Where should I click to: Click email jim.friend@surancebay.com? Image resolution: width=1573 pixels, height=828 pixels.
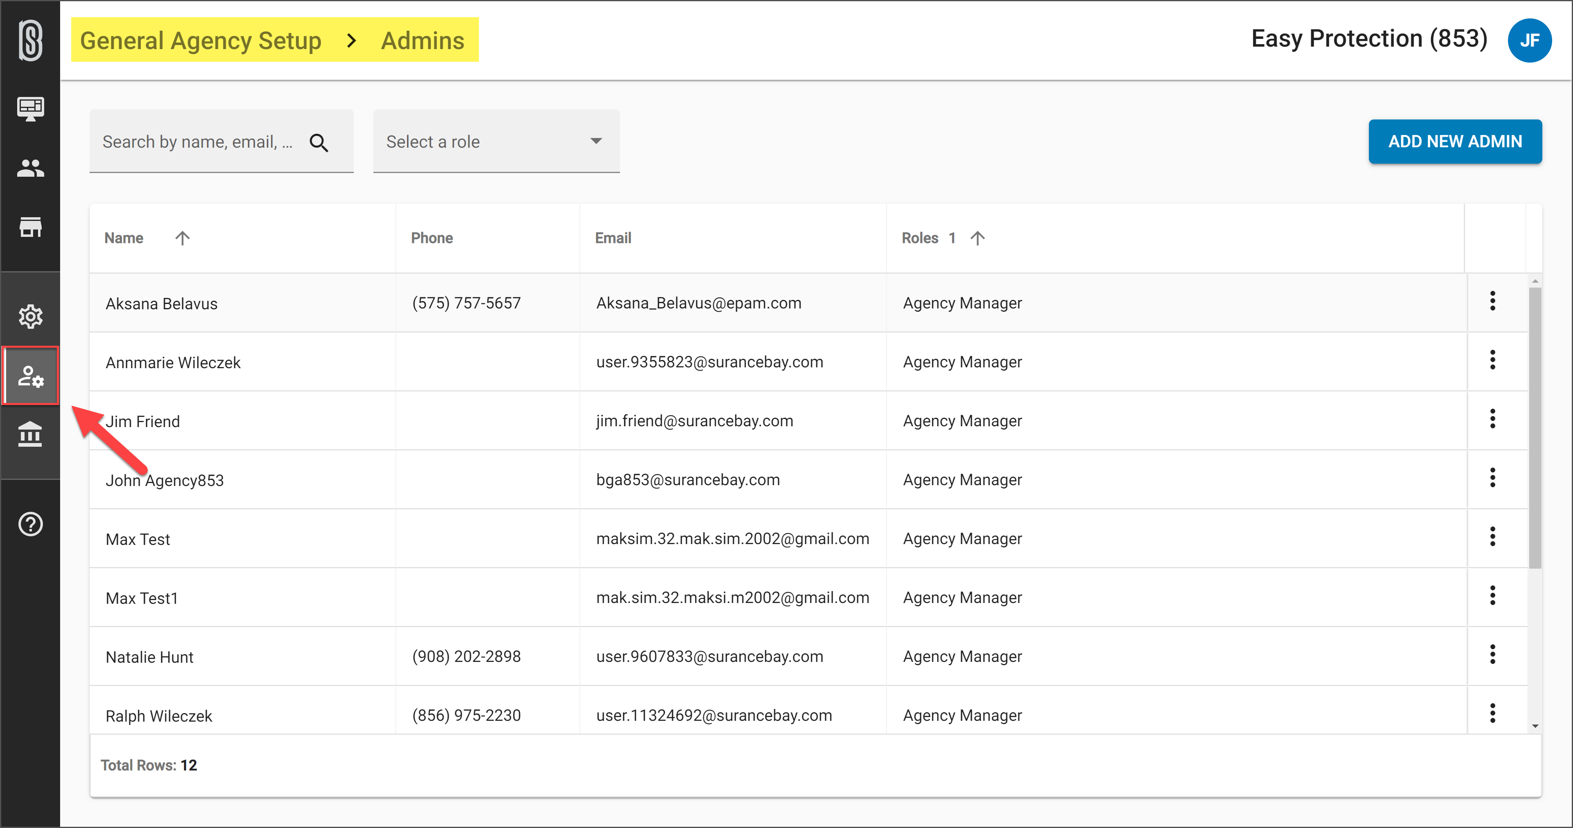click(695, 421)
